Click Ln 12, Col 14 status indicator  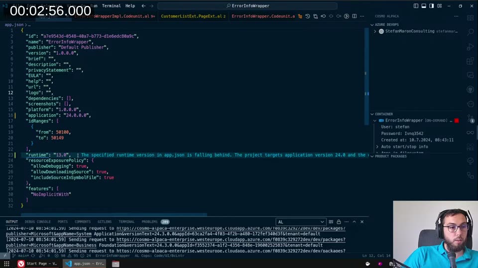point(376,256)
